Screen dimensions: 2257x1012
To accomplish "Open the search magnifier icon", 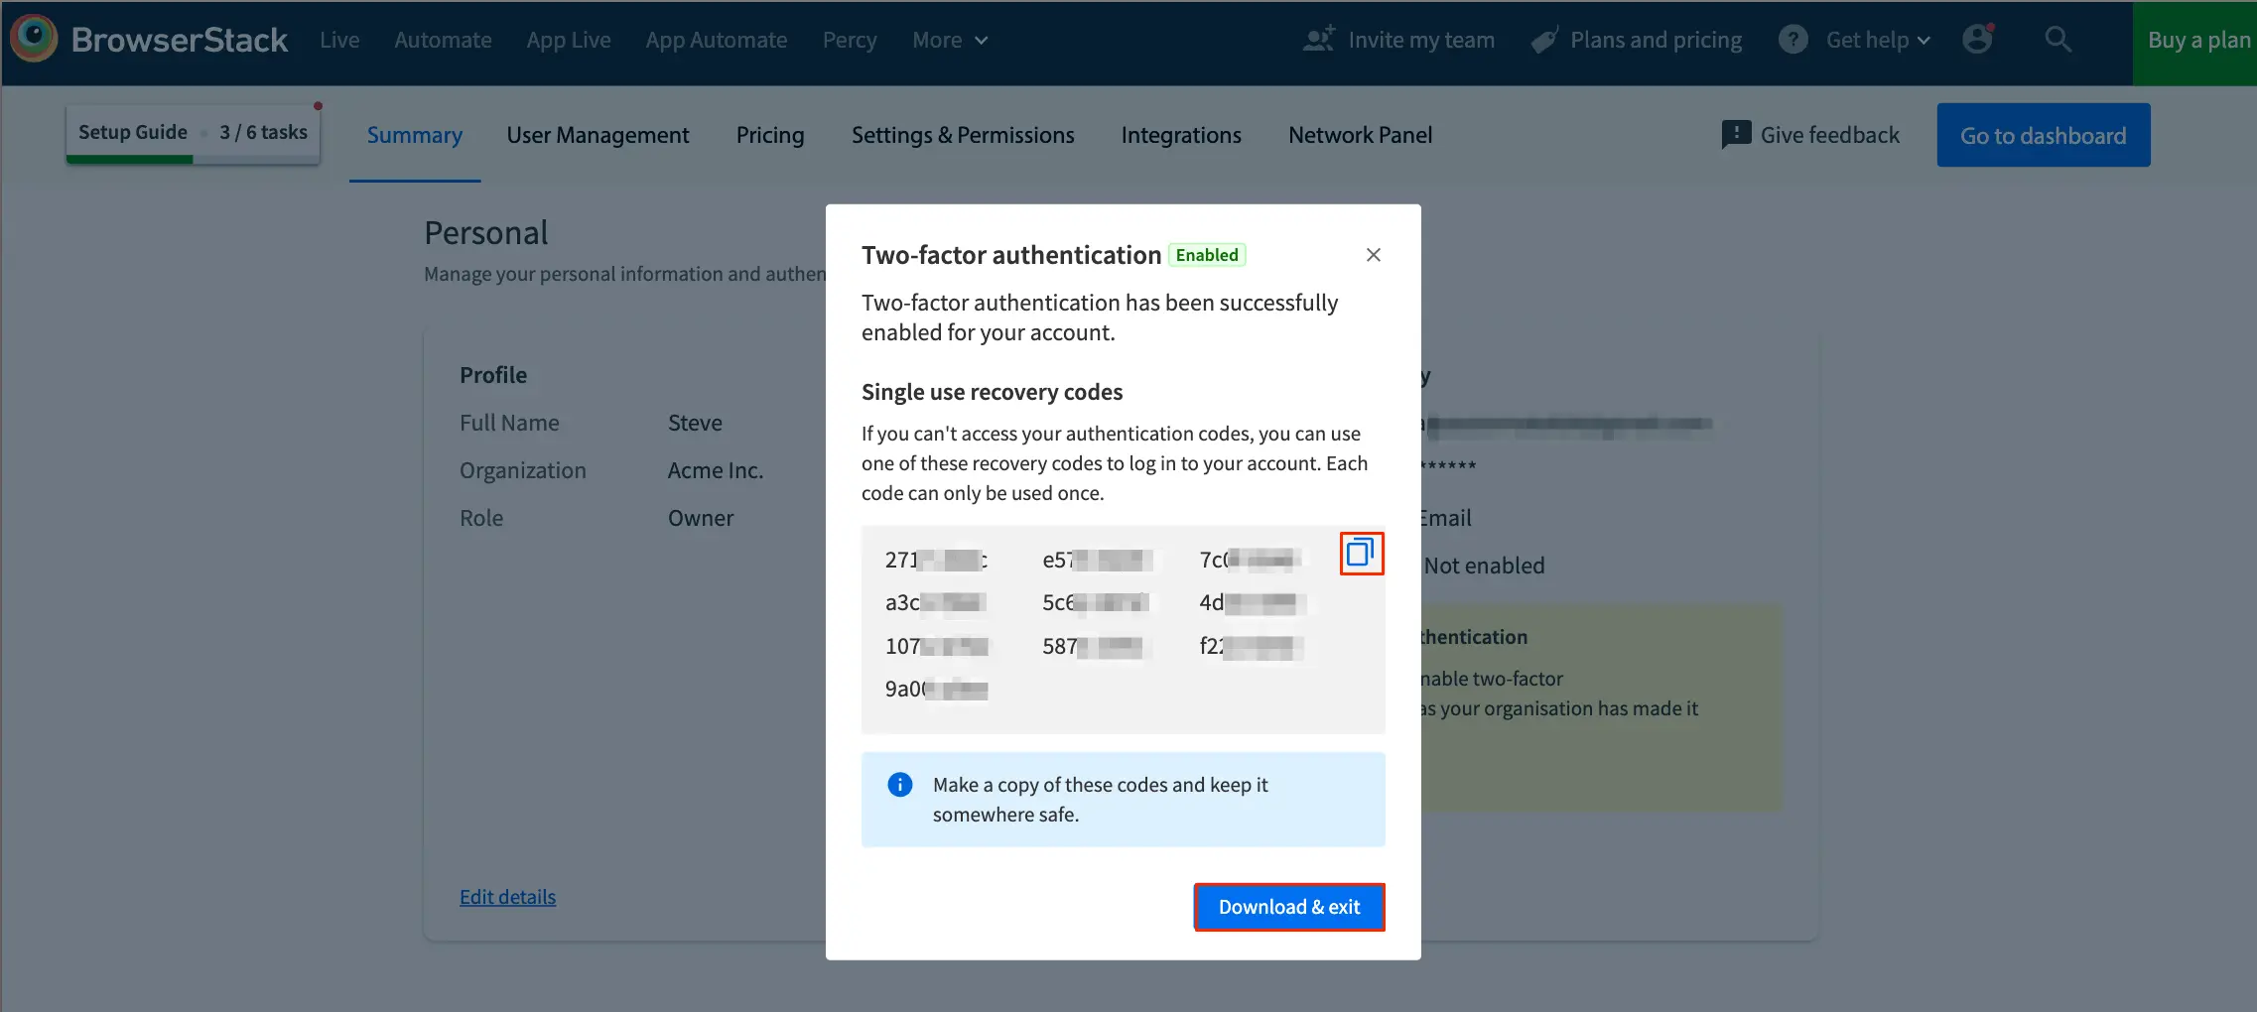I will pyautogui.click(x=2058, y=40).
